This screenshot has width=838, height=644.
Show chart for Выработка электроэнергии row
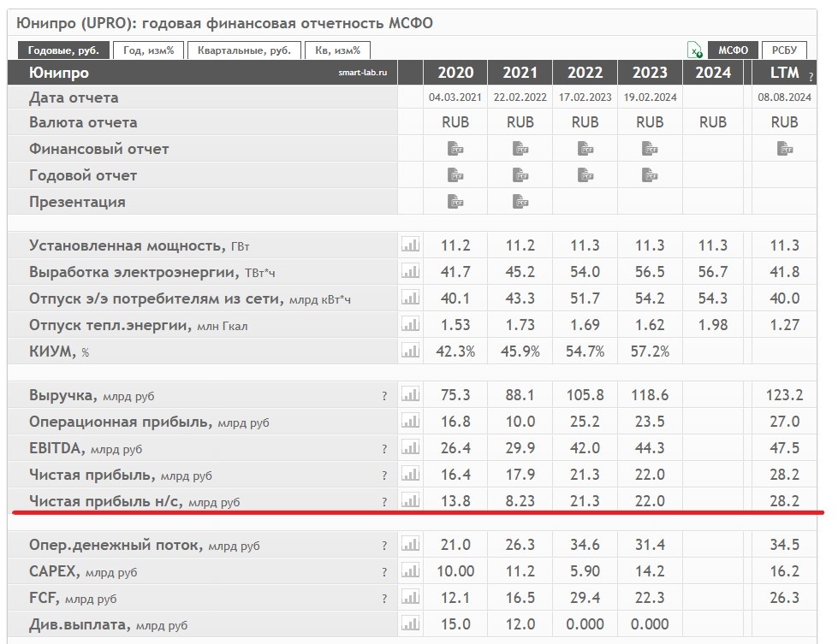410,271
